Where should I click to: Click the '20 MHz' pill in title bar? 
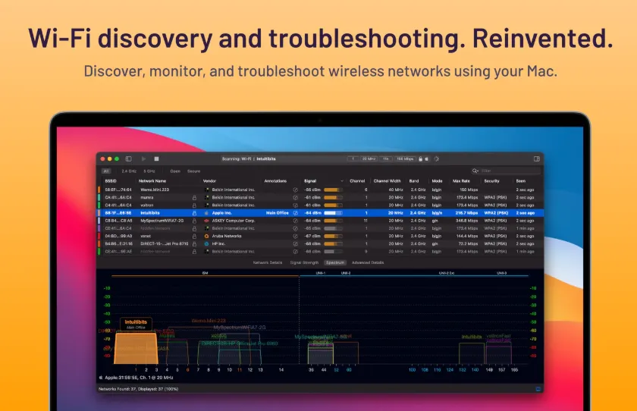tap(369, 158)
